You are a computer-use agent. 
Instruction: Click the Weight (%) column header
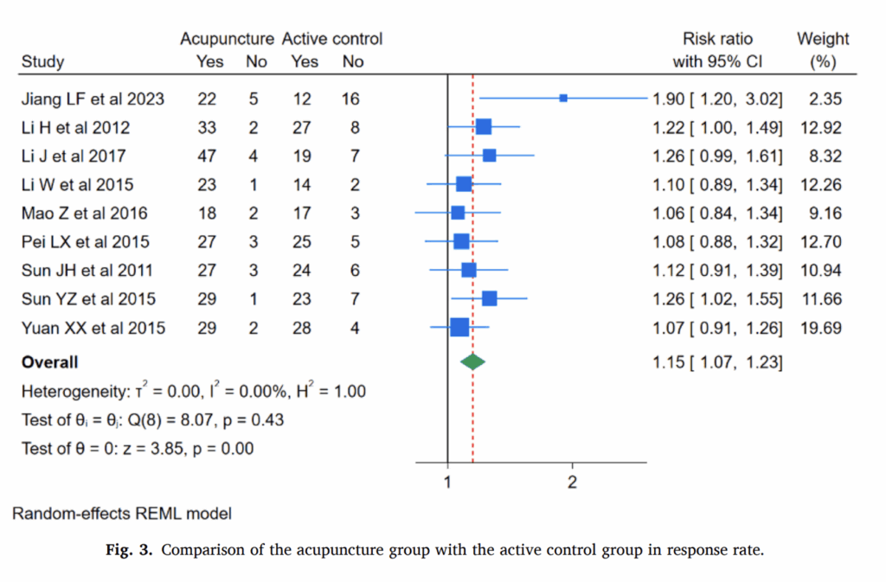[x=823, y=49]
